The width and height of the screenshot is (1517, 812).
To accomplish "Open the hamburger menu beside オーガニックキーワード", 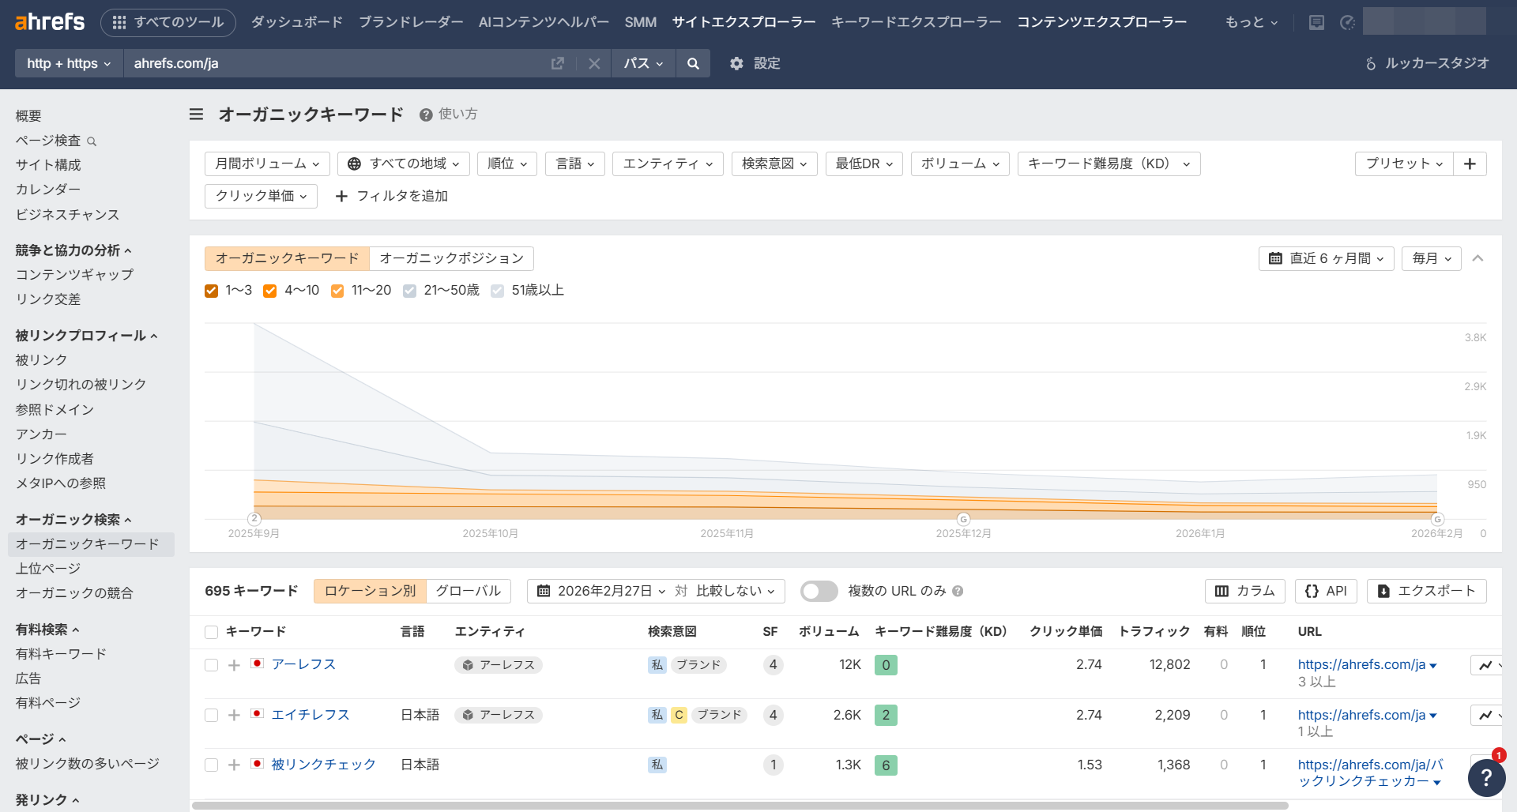I will coord(195,114).
